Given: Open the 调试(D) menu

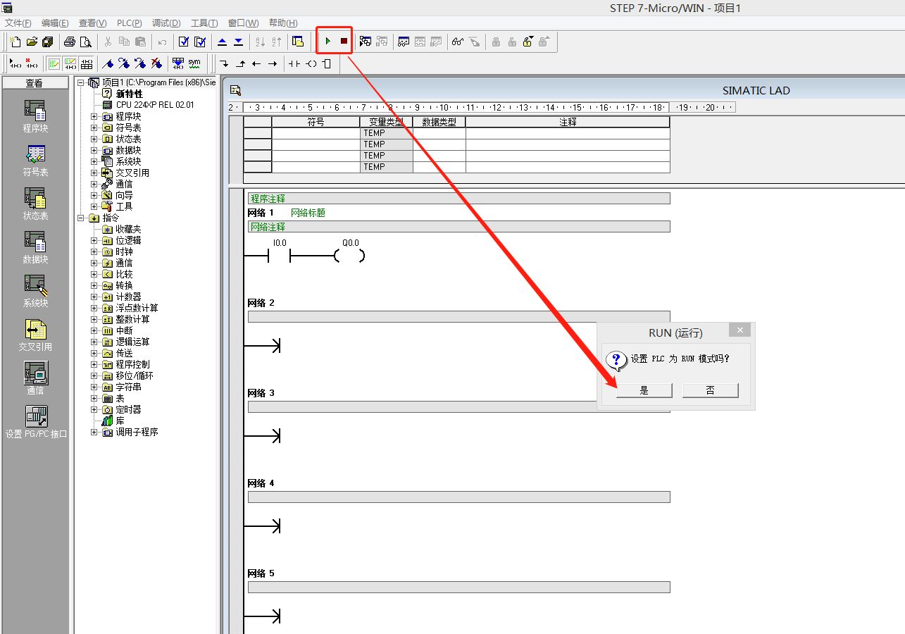Looking at the screenshot, I should 166,23.
